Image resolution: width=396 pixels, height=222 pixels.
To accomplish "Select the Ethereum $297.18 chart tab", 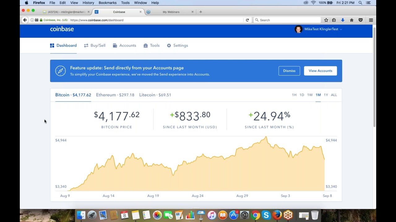I will (115, 95).
